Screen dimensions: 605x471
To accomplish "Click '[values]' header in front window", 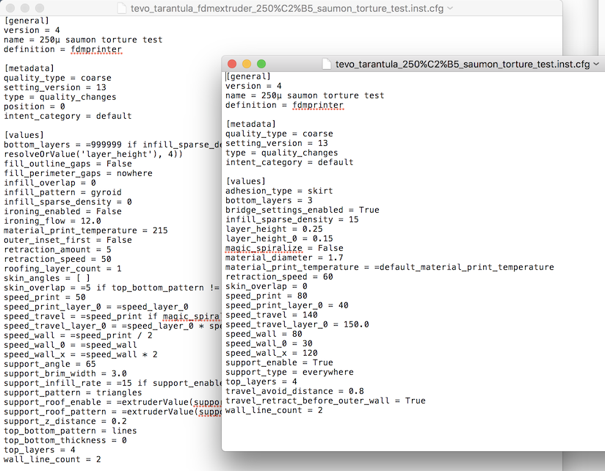I will [x=246, y=181].
